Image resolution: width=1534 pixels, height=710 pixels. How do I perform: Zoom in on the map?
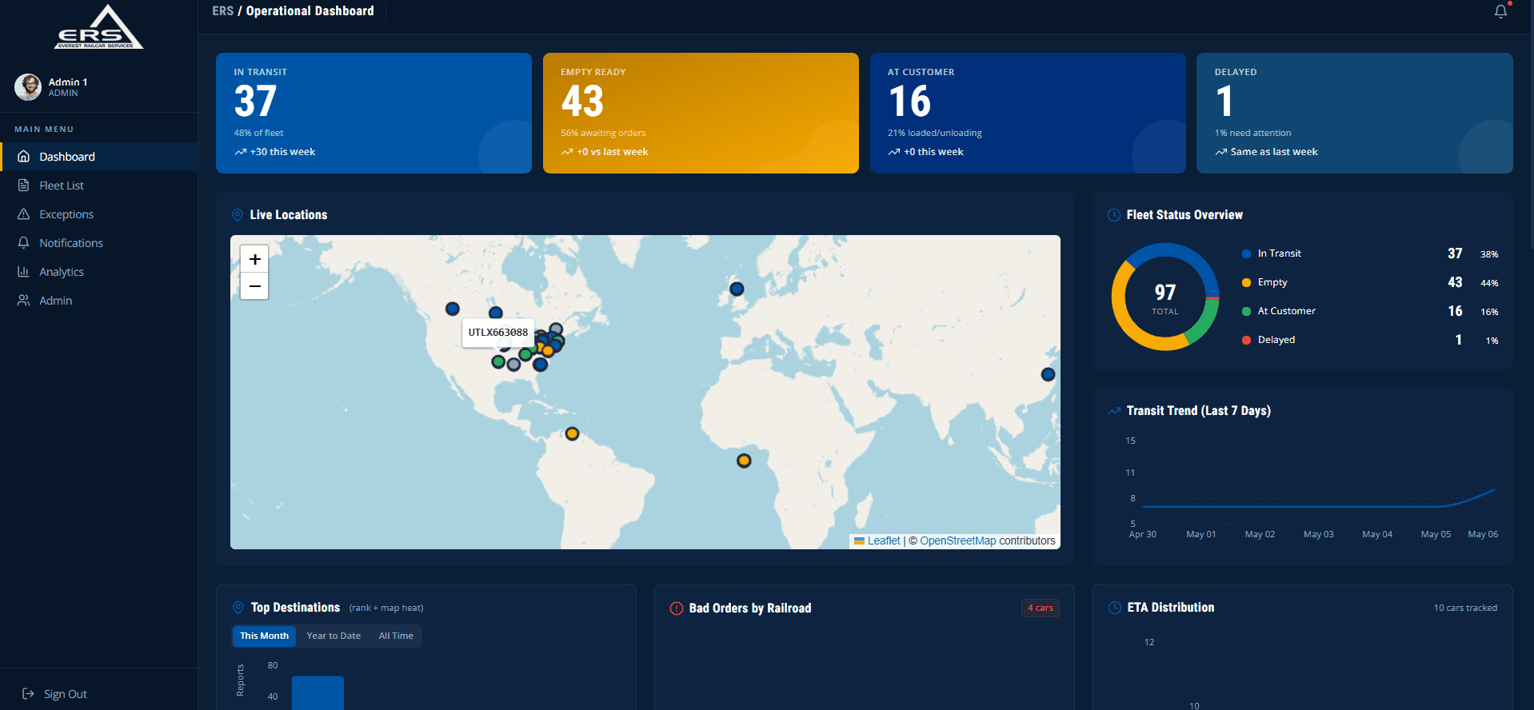pos(254,259)
